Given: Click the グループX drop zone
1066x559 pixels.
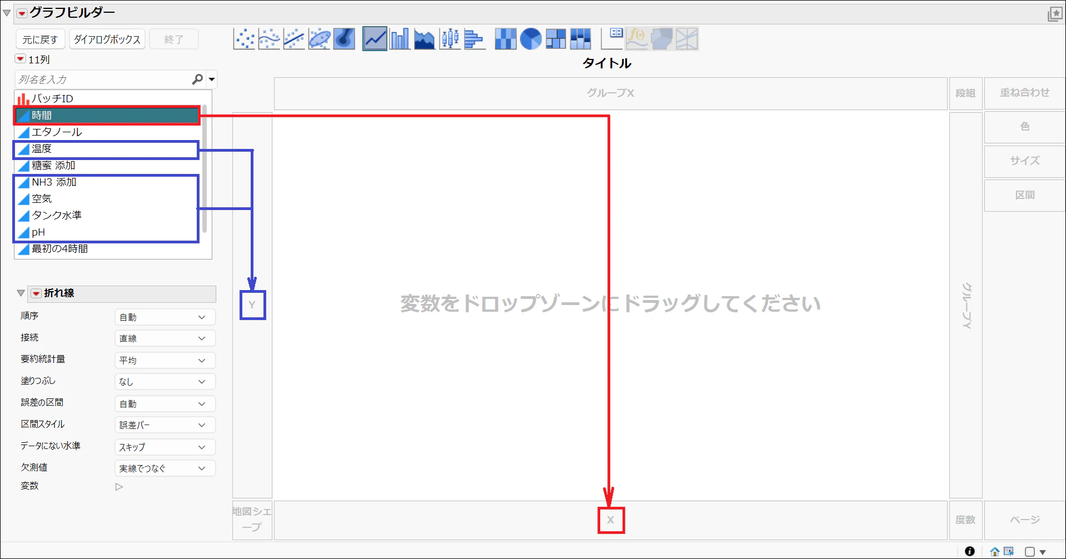Looking at the screenshot, I should (x=610, y=93).
